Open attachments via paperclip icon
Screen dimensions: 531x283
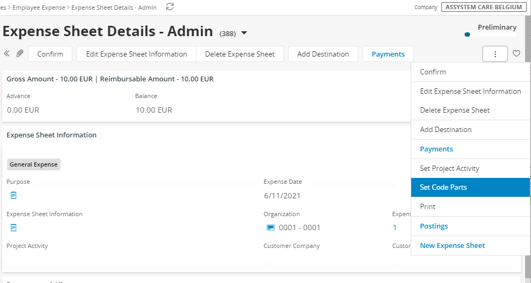point(19,53)
